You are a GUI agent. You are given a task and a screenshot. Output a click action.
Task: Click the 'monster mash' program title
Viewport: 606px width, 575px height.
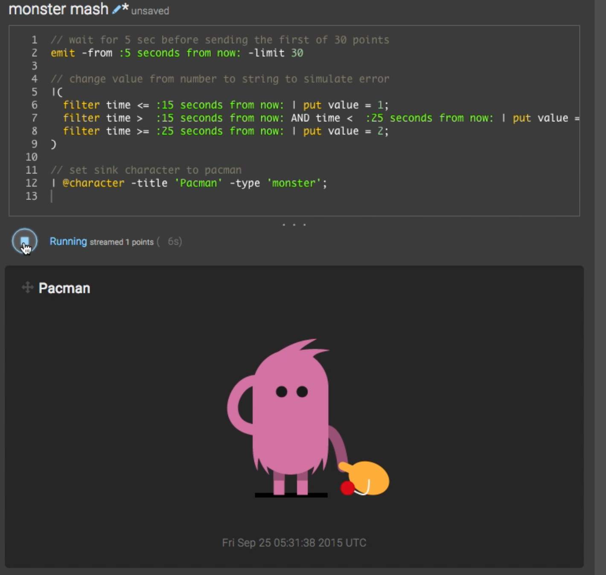58,9
